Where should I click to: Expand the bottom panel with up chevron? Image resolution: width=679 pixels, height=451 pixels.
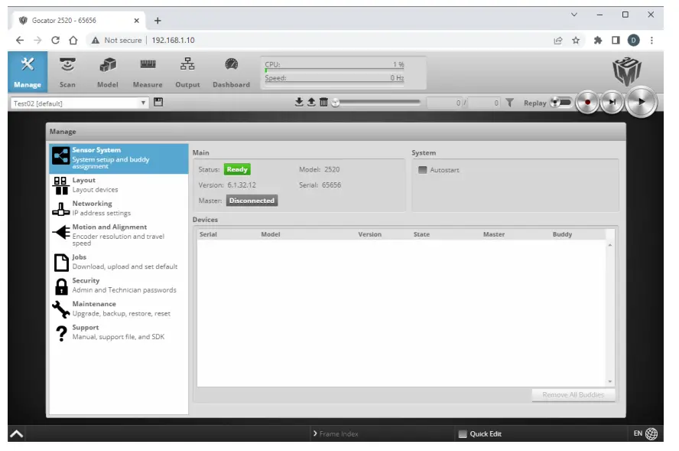coord(17,433)
